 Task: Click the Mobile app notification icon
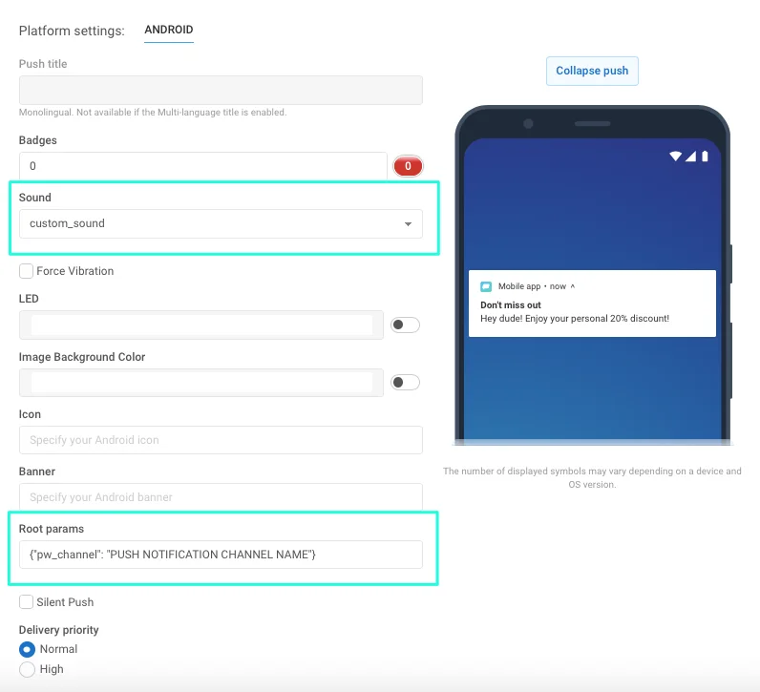(x=485, y=286)
